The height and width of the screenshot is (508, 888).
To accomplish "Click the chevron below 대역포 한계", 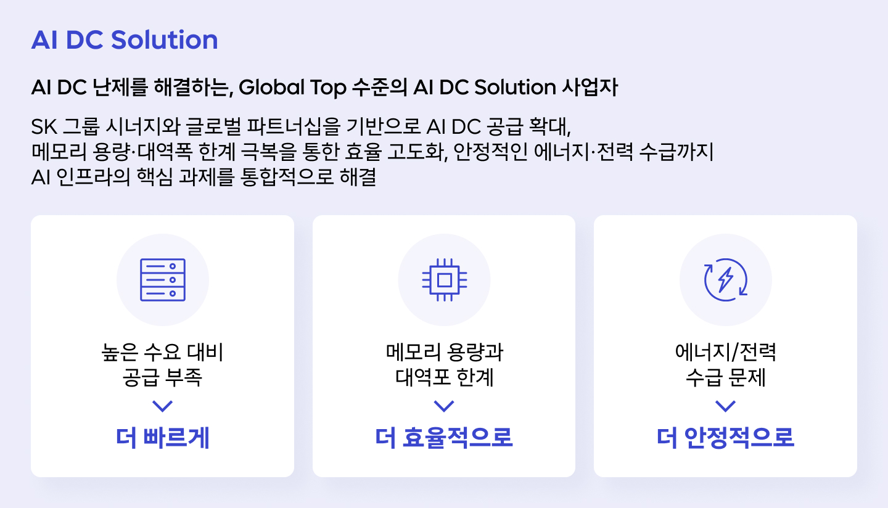I will click(x=444, y=406).
